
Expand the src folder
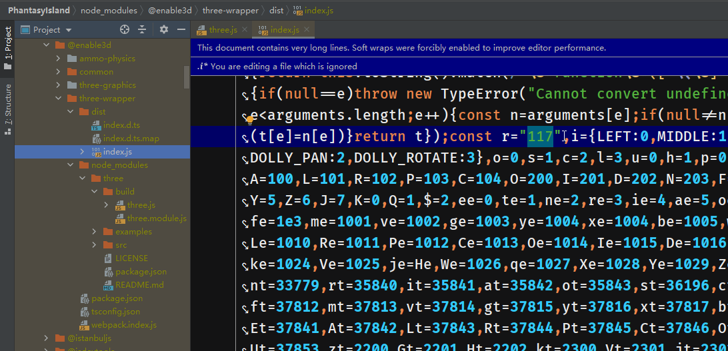[94, 245]
